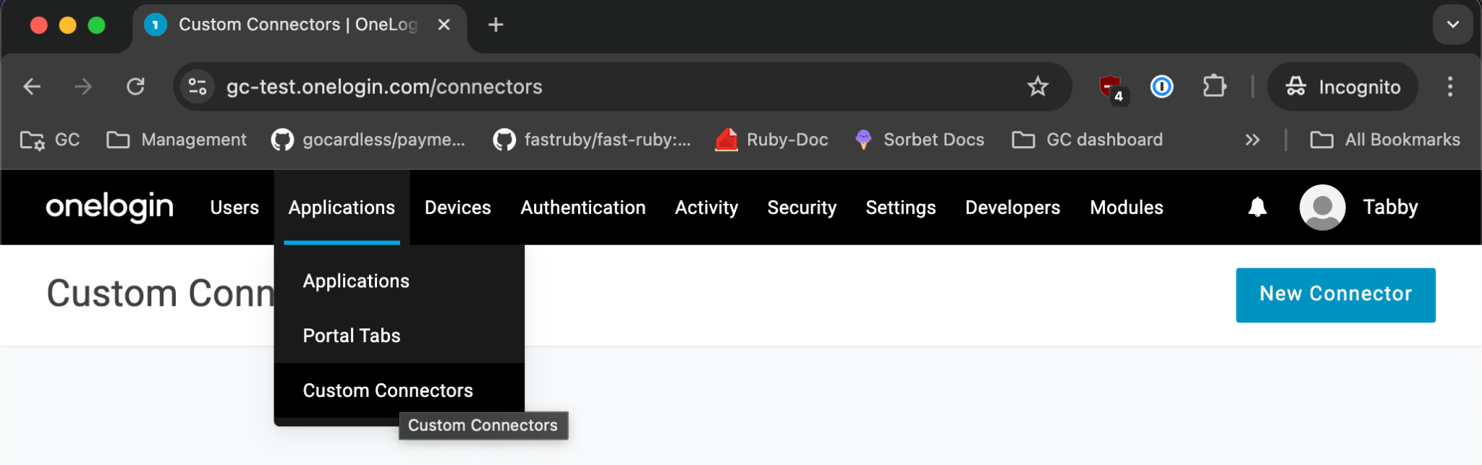The height and width of the screenshot is (465, 1482).
Task: Reload the page
Action: [135, 87]
